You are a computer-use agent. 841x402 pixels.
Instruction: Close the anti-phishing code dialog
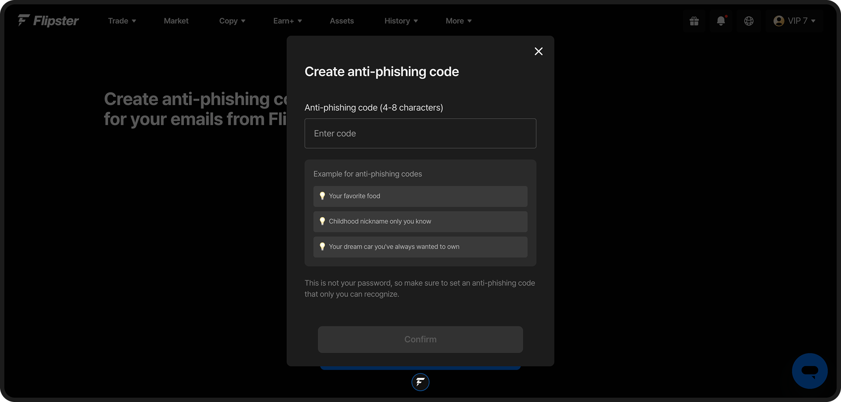pyautogui.click(x=538, y=51)
